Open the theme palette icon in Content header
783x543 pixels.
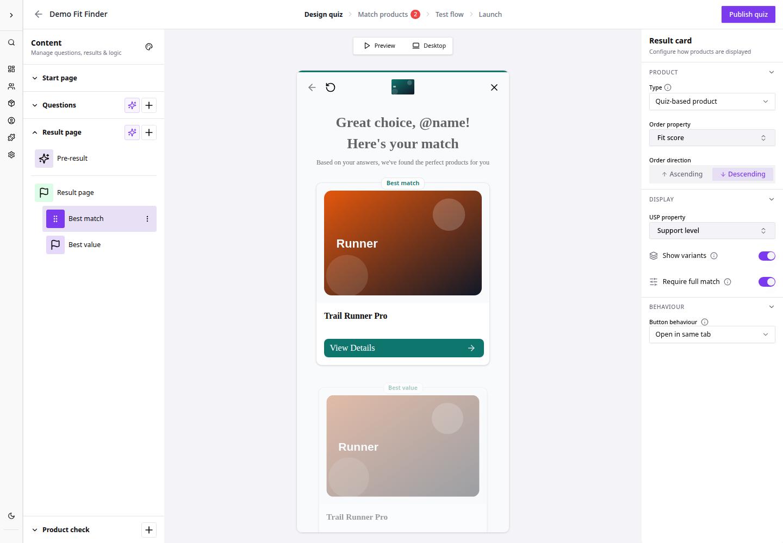point(149,47)
